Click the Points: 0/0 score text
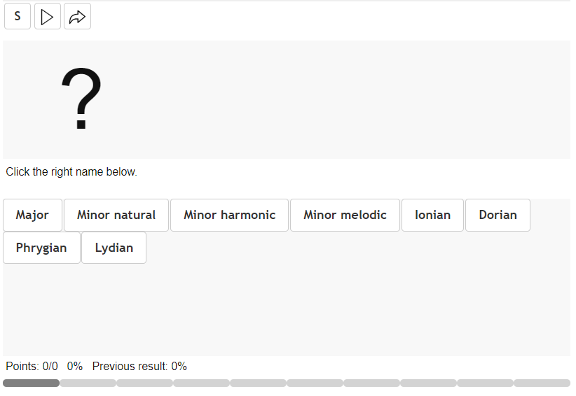The width and height of the screenshot is (576, 396). tap(32, 367)
